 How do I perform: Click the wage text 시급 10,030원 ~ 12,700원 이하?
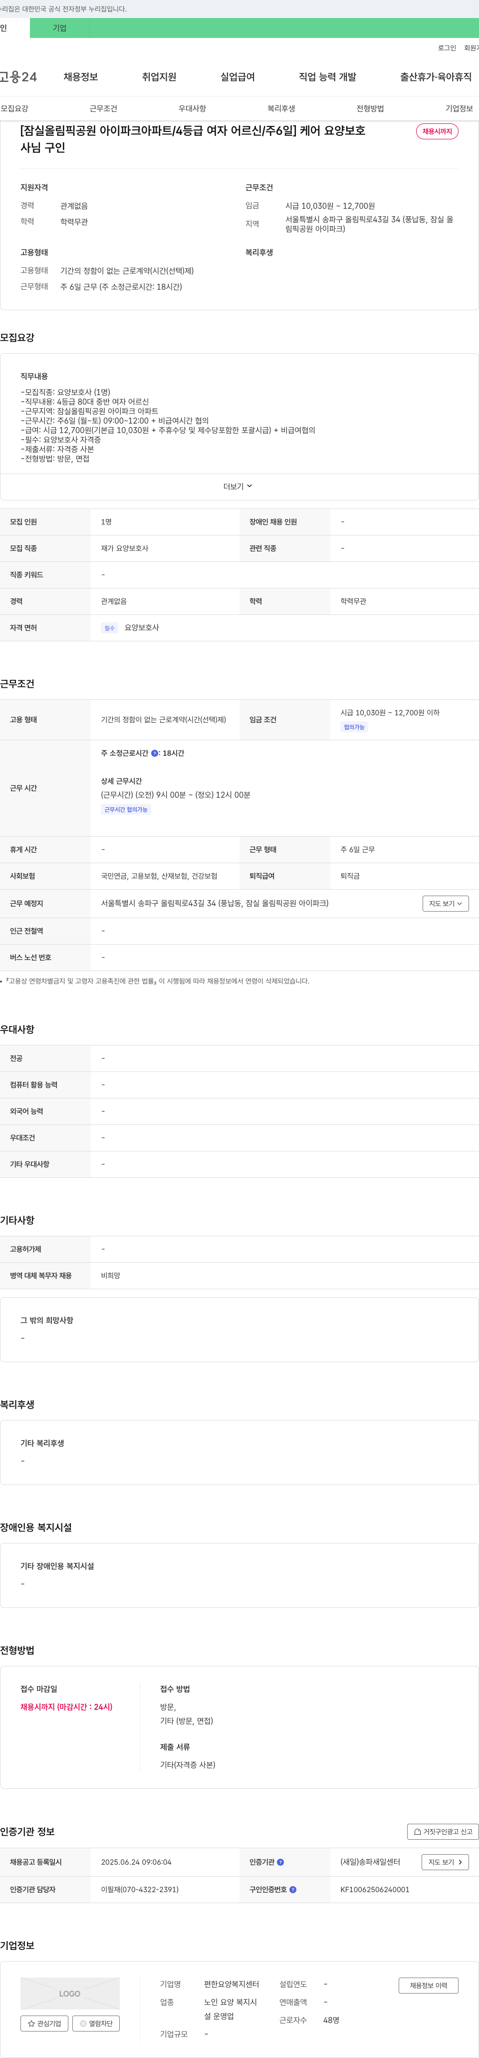[390, 713]
